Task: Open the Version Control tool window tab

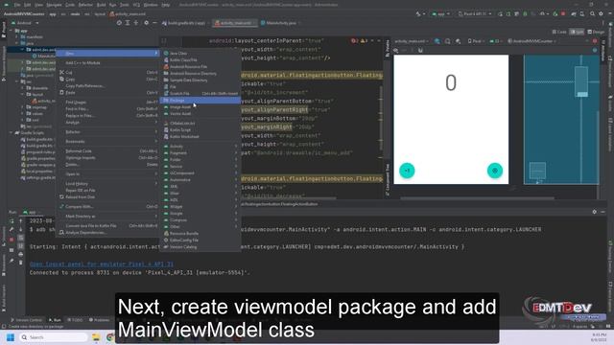Action: tap(27, 320)
